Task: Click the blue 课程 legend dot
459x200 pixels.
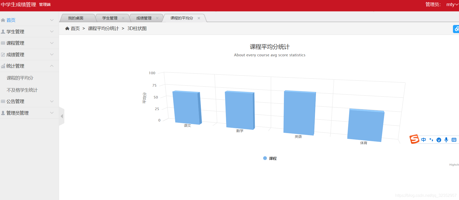Action: coord(265,158)
